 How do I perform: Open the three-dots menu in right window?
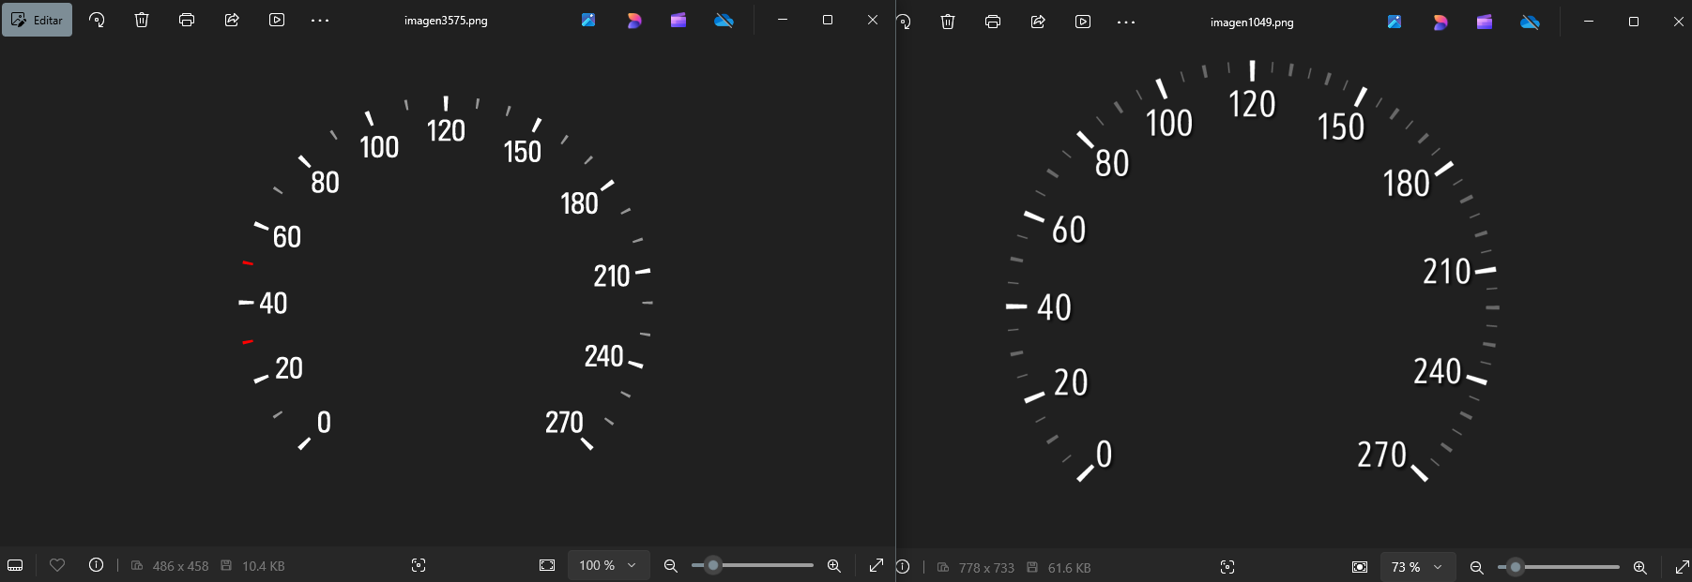tap(1126, 22)
